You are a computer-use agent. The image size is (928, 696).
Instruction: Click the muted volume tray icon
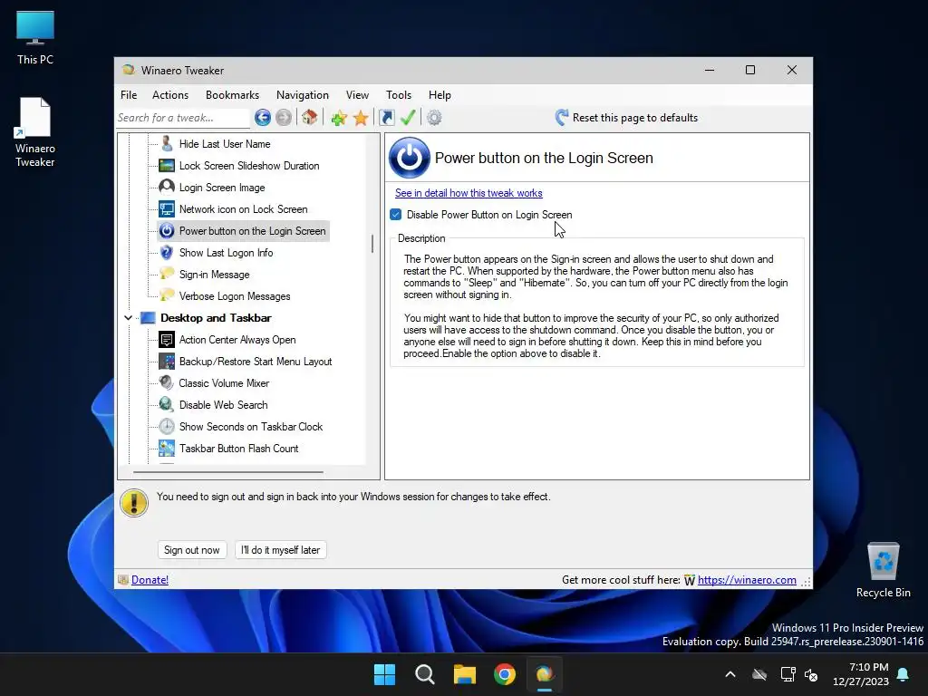[x=811, y=674]
